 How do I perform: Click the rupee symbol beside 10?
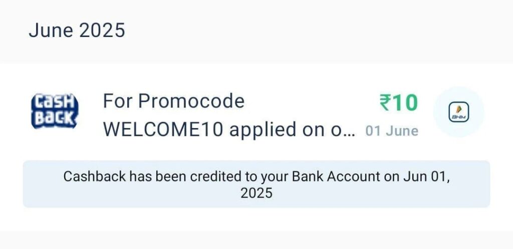[385, 102]
